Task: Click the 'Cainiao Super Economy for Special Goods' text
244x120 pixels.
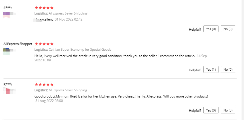Action: coord(80,50)
